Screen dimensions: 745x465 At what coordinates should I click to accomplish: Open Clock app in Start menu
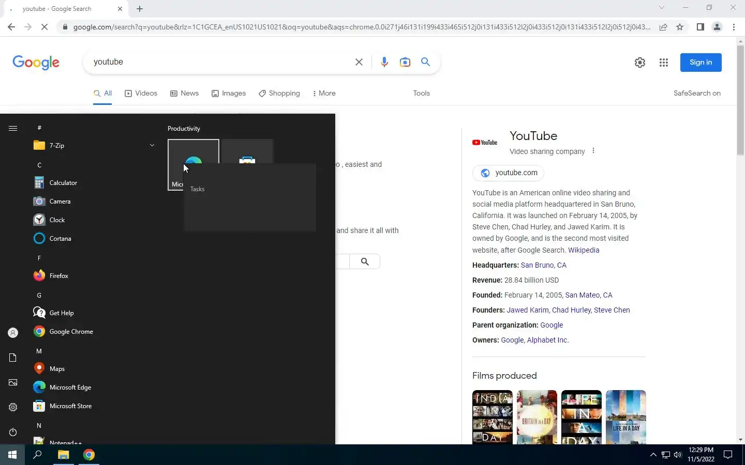coord(93,220)
